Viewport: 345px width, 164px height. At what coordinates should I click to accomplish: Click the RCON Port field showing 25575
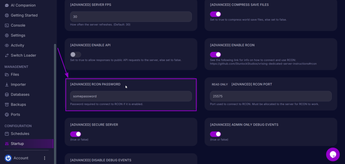271,96
